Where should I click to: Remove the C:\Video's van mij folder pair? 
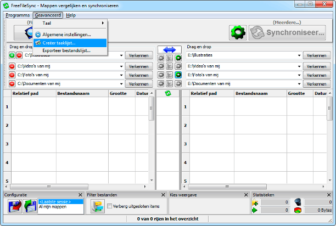[12, 66]
